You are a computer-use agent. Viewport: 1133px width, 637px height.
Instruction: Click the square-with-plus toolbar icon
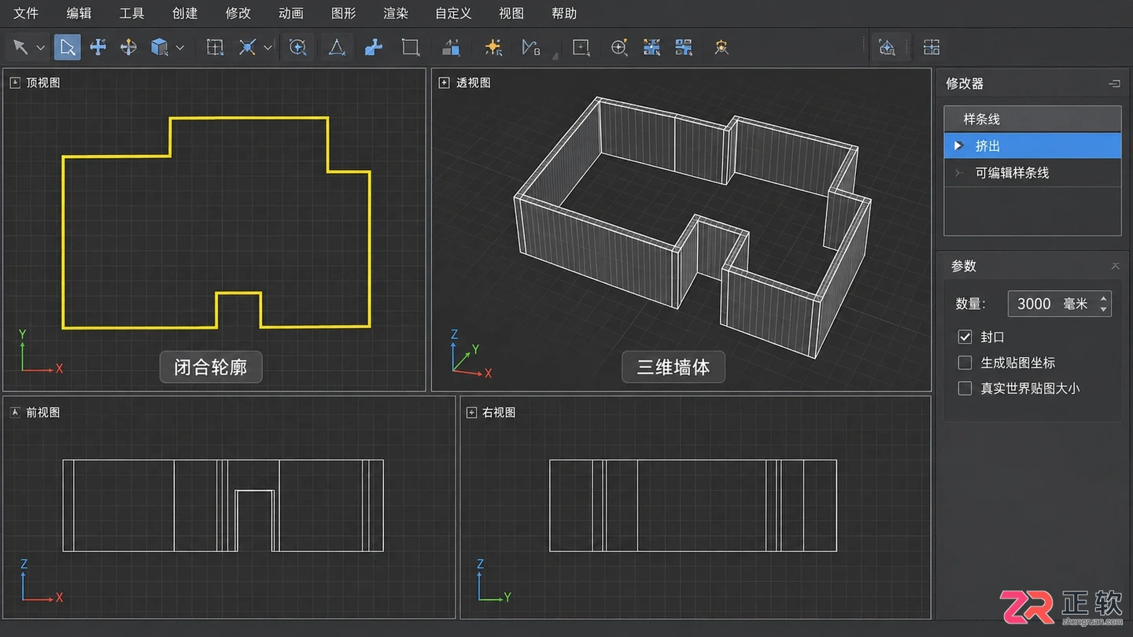point(581,47)
